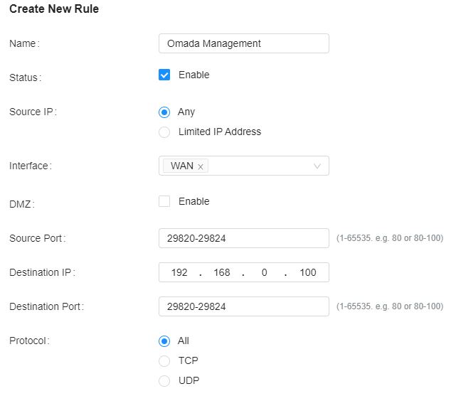Choose Limited IP Address radio option
456x396 pixels.
coord(164,132)
